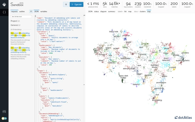Click the "dark matter" map label
The height and width of the screenshot is (122, 195).
pyautogui.click(x=125, y=58)
